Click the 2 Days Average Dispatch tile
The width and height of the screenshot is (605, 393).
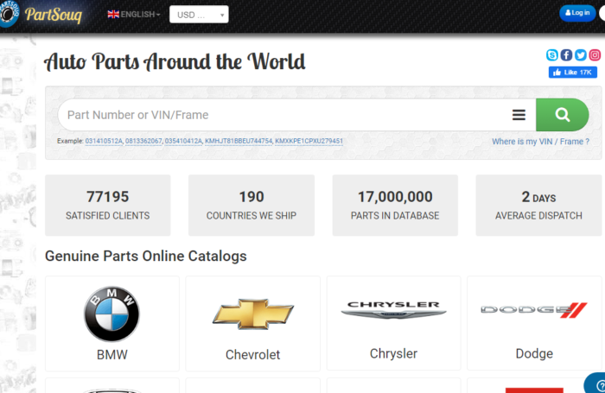[x=538, y=206]
